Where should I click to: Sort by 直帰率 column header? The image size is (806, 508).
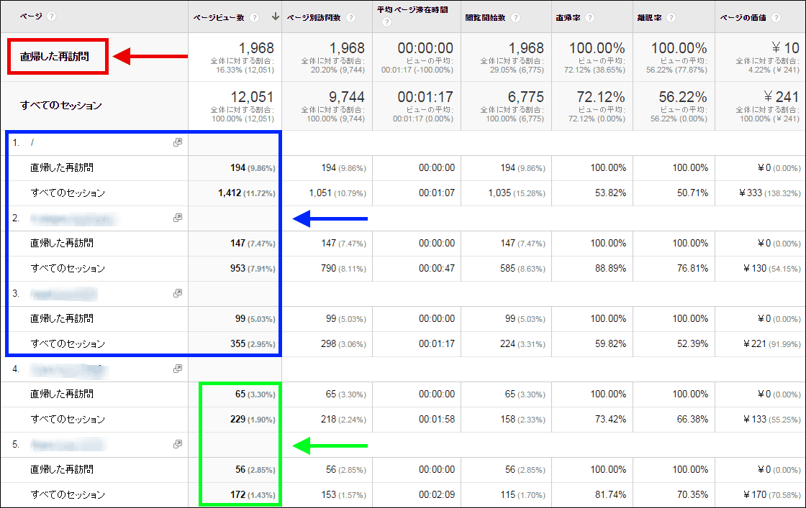point(568,17)
